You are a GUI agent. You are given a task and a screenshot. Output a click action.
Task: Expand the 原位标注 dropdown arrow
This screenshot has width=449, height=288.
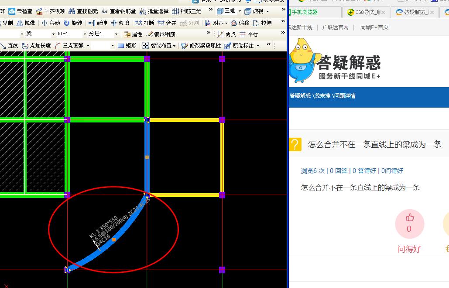pos(258,46)
